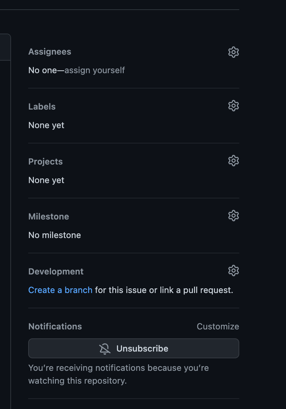The height and width of the screenshot is (409, 286).
Task: Click Unsubscribe to stop watching notifications
Action: pos(134,348)
